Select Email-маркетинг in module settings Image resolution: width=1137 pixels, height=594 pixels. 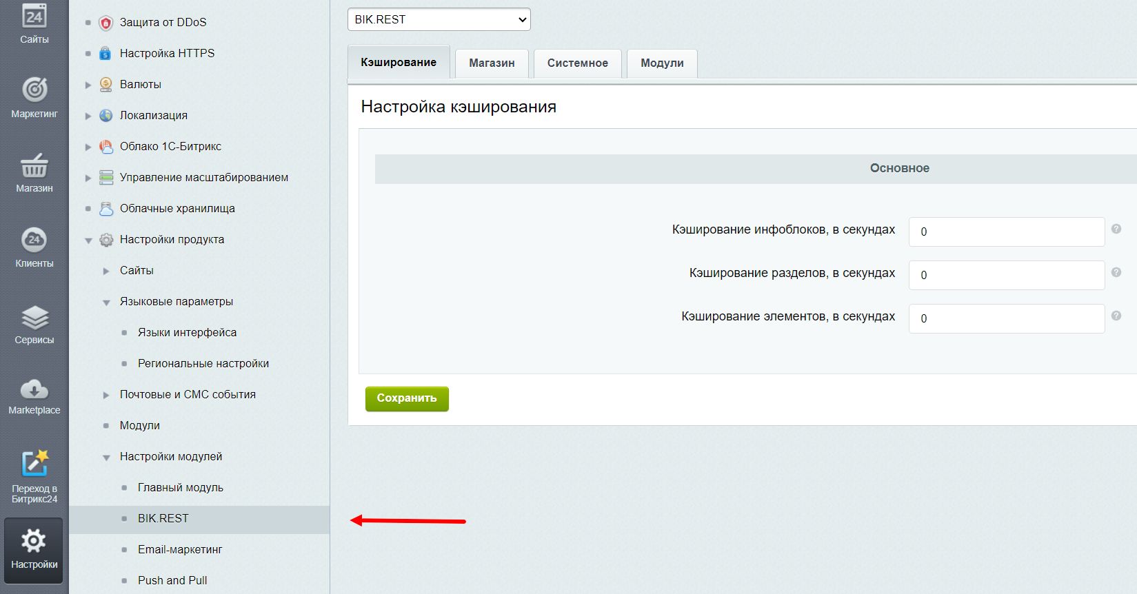tap(180, 549)
